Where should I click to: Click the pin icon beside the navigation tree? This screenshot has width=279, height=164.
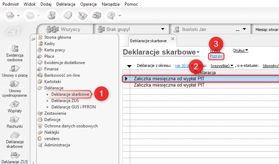click(33, 39)
